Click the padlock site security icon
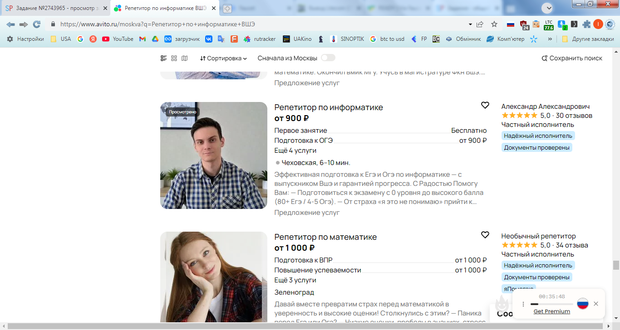The height and width of the screenshot is (330, 620). [x=53, y=24]
